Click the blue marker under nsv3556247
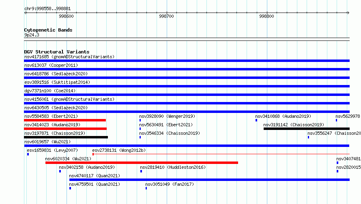The width and height of the screenshot is (361, 204). coord(309,137)
